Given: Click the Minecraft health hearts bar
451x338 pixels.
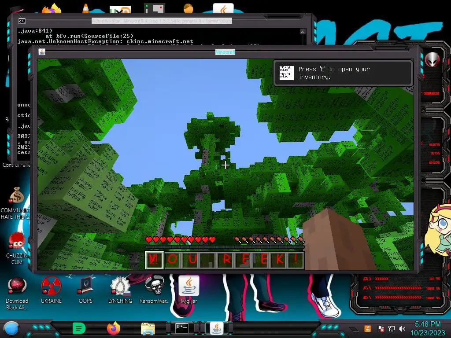Looking at the screenshot, I should pos(180,239).
